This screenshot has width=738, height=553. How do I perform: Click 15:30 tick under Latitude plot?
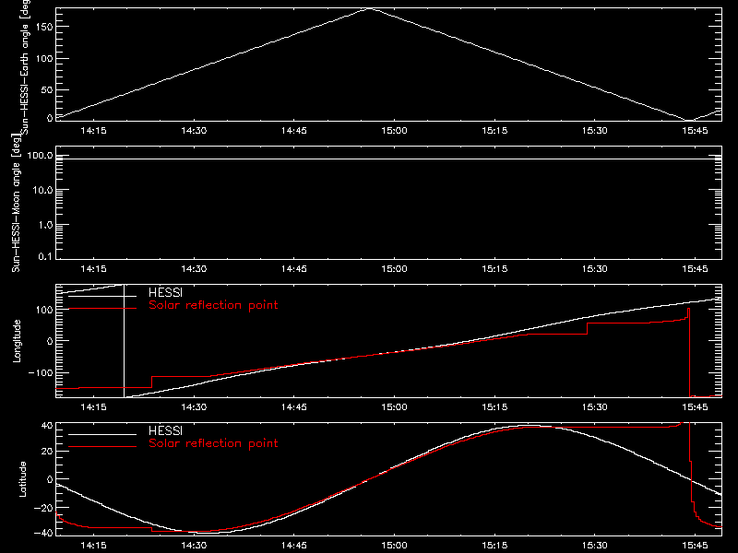tap(595, 546)
